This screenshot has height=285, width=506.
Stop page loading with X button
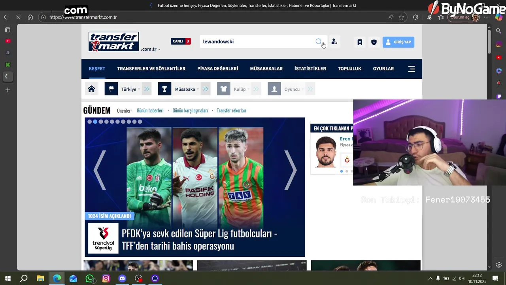point(19,17)
